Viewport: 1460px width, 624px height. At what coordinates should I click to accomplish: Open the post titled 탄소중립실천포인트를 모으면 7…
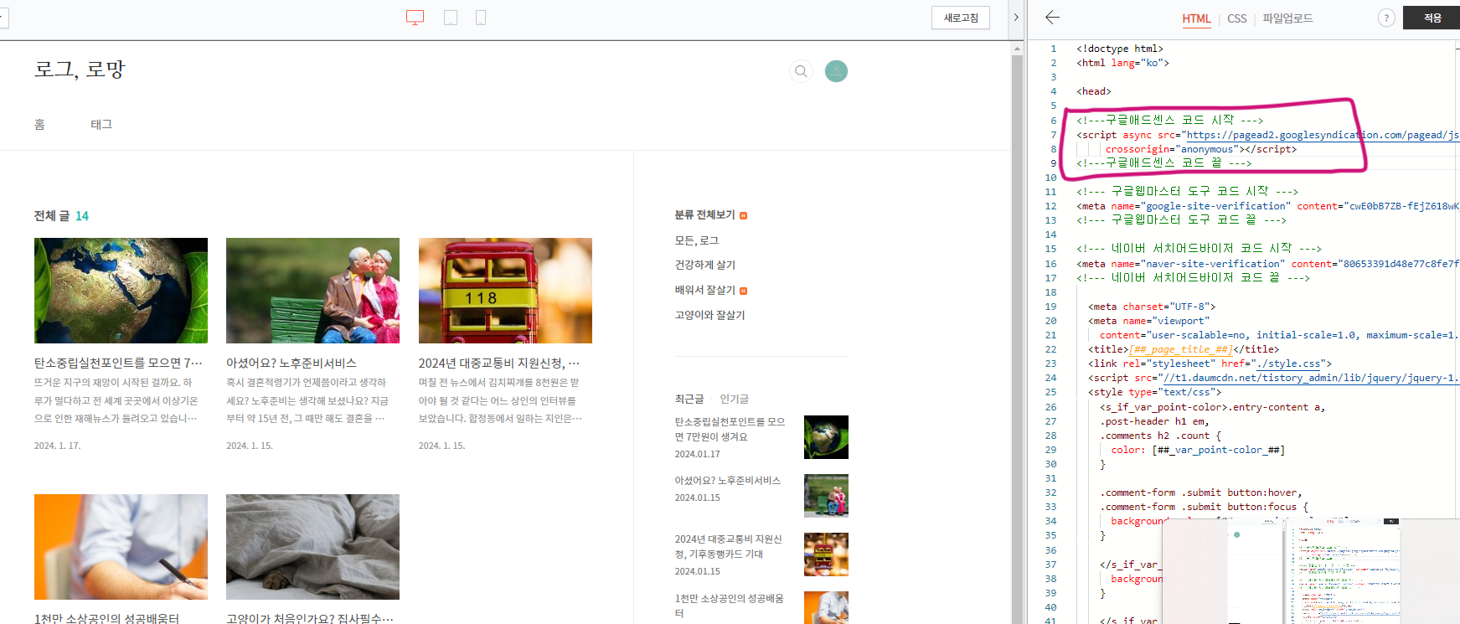[118, 363]
